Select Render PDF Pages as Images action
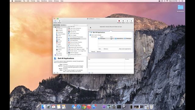This screenshot has width=195, height=110. [77, 49]
